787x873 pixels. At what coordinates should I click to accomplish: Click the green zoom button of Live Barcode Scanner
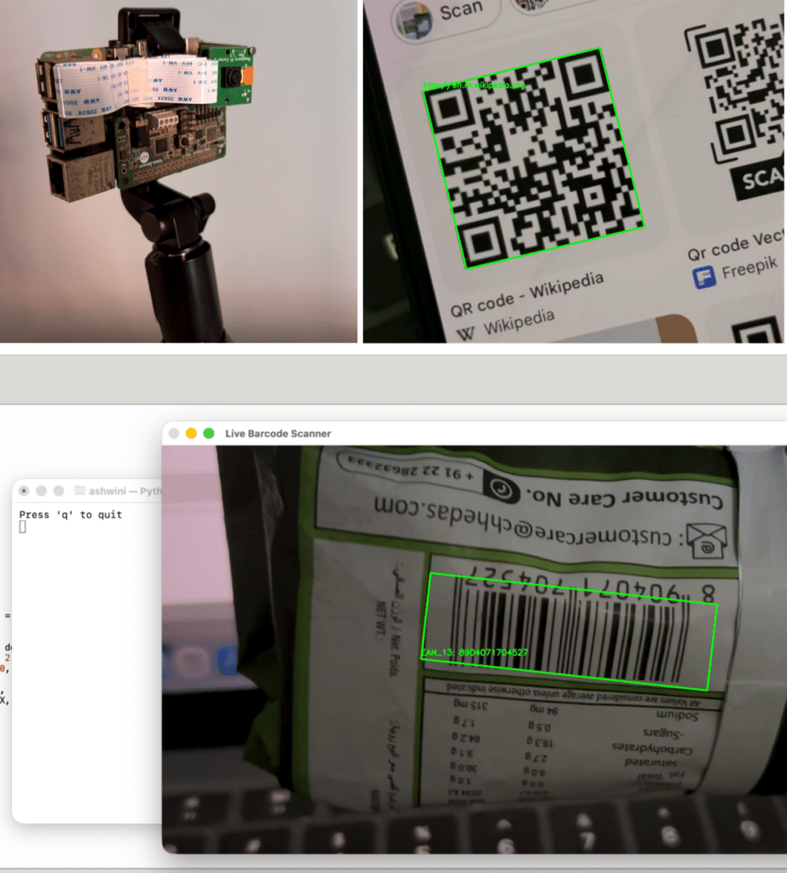209,433
